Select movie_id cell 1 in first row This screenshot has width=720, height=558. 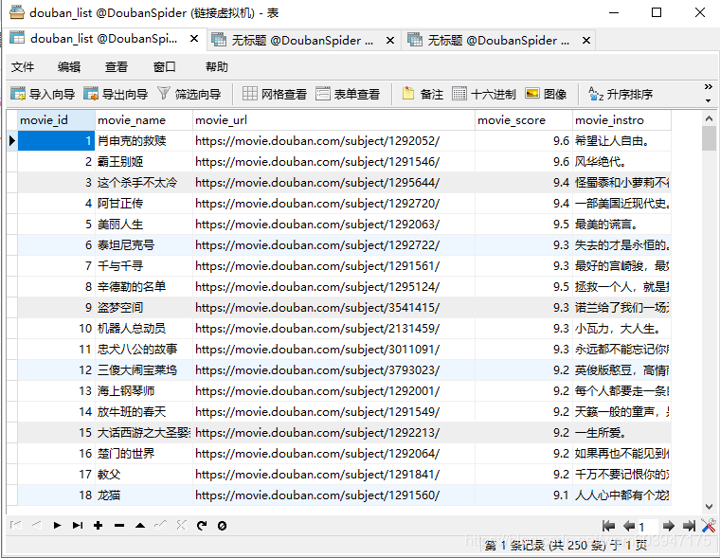pos(56,141)
